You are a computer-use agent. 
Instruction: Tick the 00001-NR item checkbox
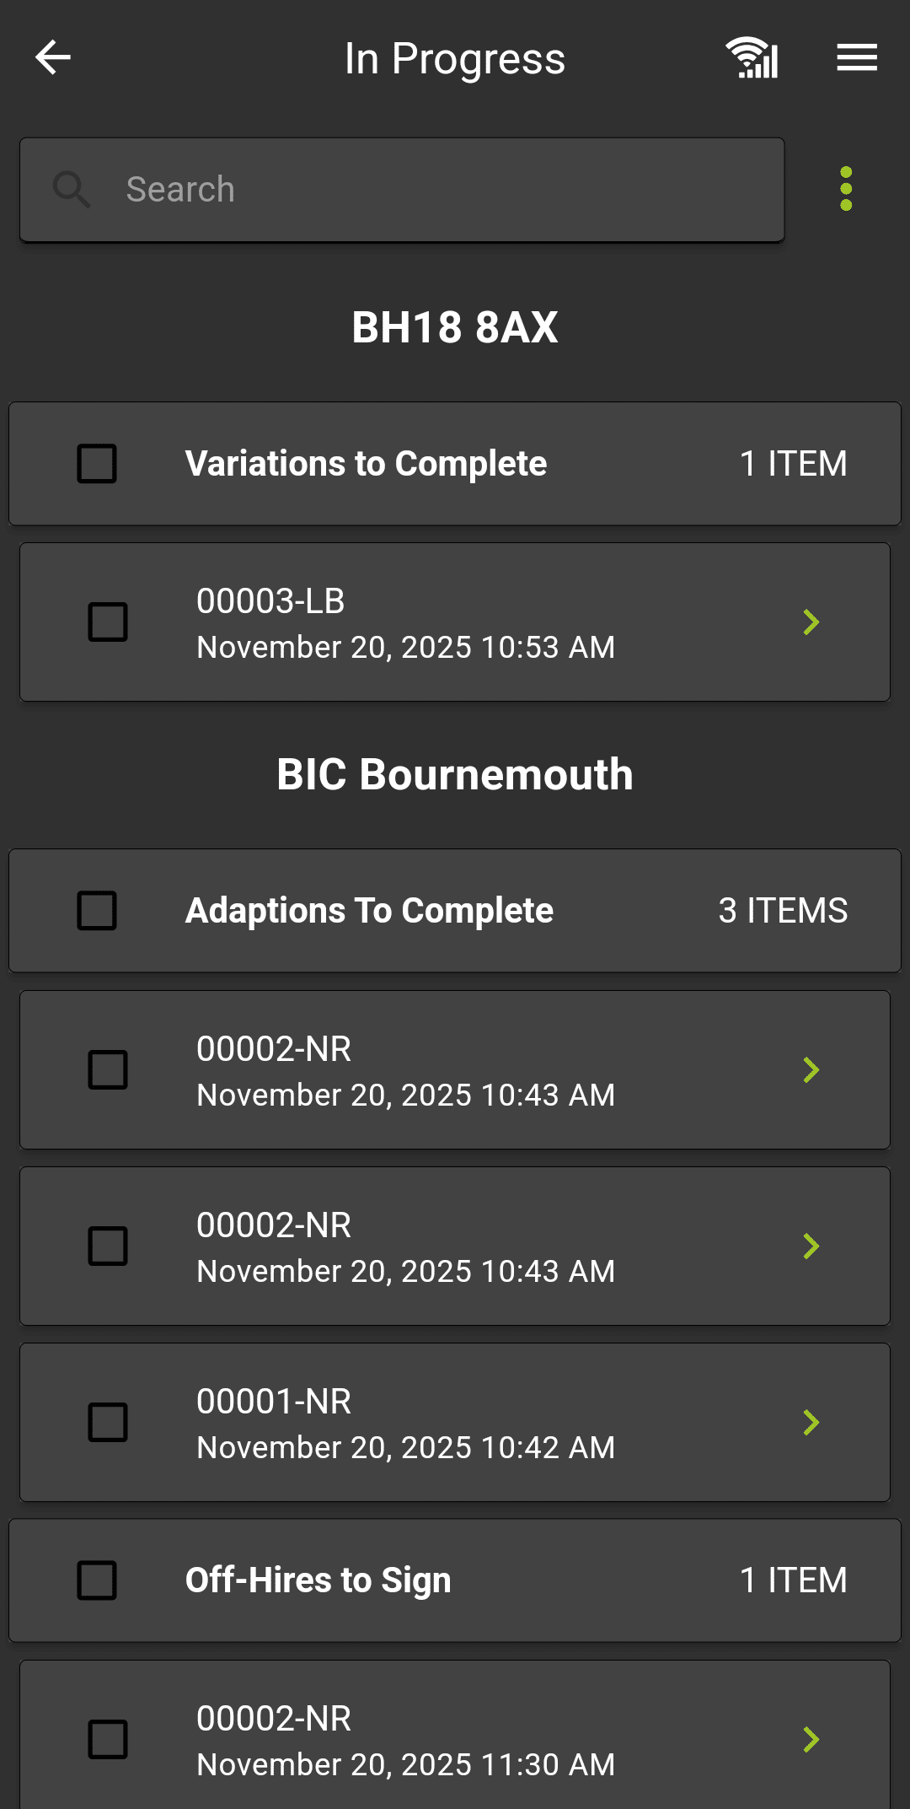click(108, 1423)
